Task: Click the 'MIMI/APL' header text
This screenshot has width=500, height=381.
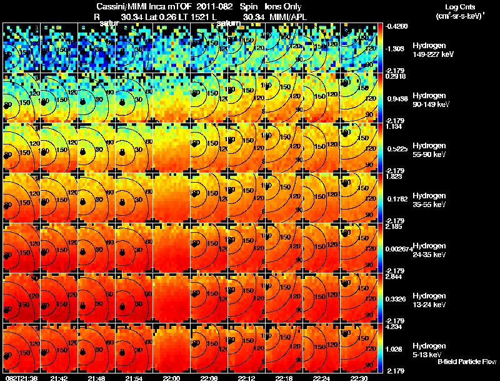Action: (288, 17)
